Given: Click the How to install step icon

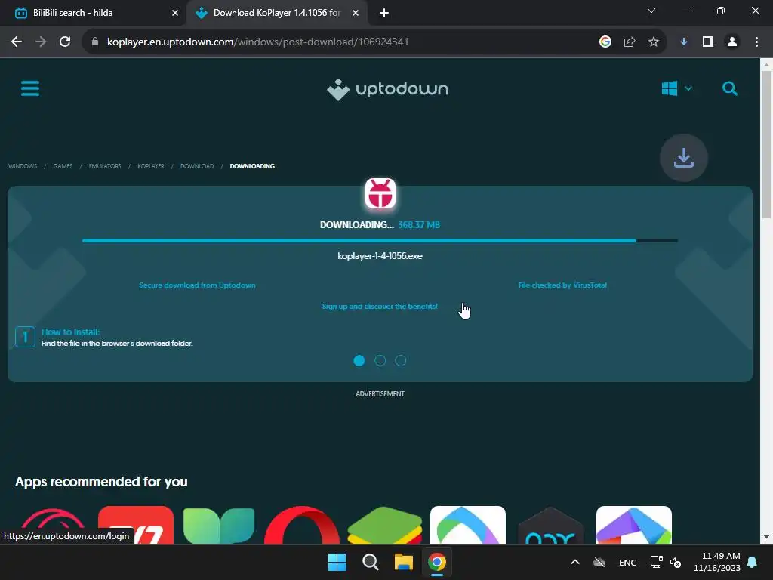Looking at the screenshot, I should [x=25, y=337].
